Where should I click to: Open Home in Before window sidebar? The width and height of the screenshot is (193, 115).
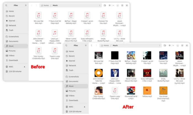pos(16,11)
